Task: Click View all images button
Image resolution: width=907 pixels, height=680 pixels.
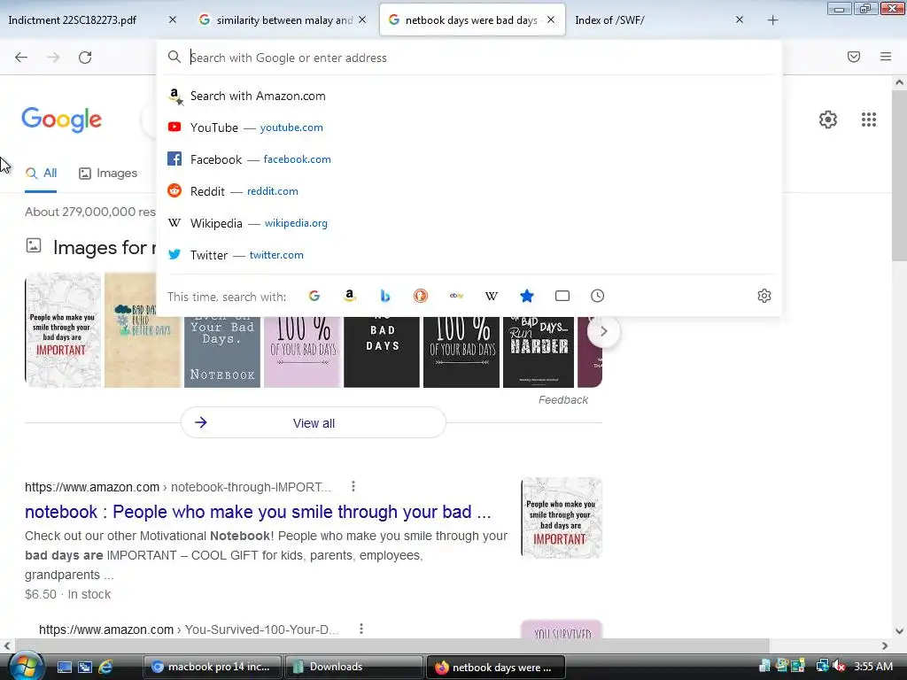Action: click(x=314, y=423)
